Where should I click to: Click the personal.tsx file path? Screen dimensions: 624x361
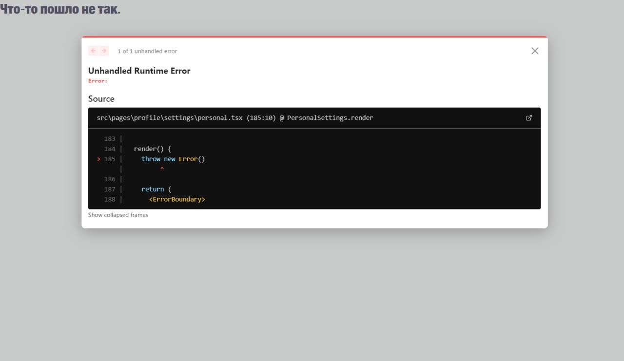click(170, 118)
